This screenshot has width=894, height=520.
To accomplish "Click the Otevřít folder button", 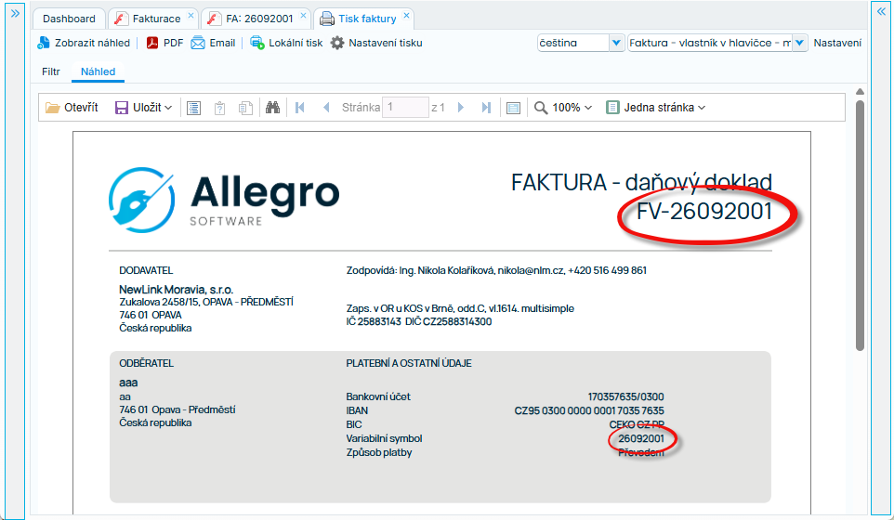I will (72, 108).
